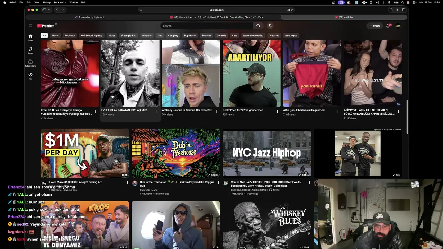Filter by the Recently uploaded chip
The height and width of the screenshot is (249, 443).
pyautogui.click(x=253, y=35)
